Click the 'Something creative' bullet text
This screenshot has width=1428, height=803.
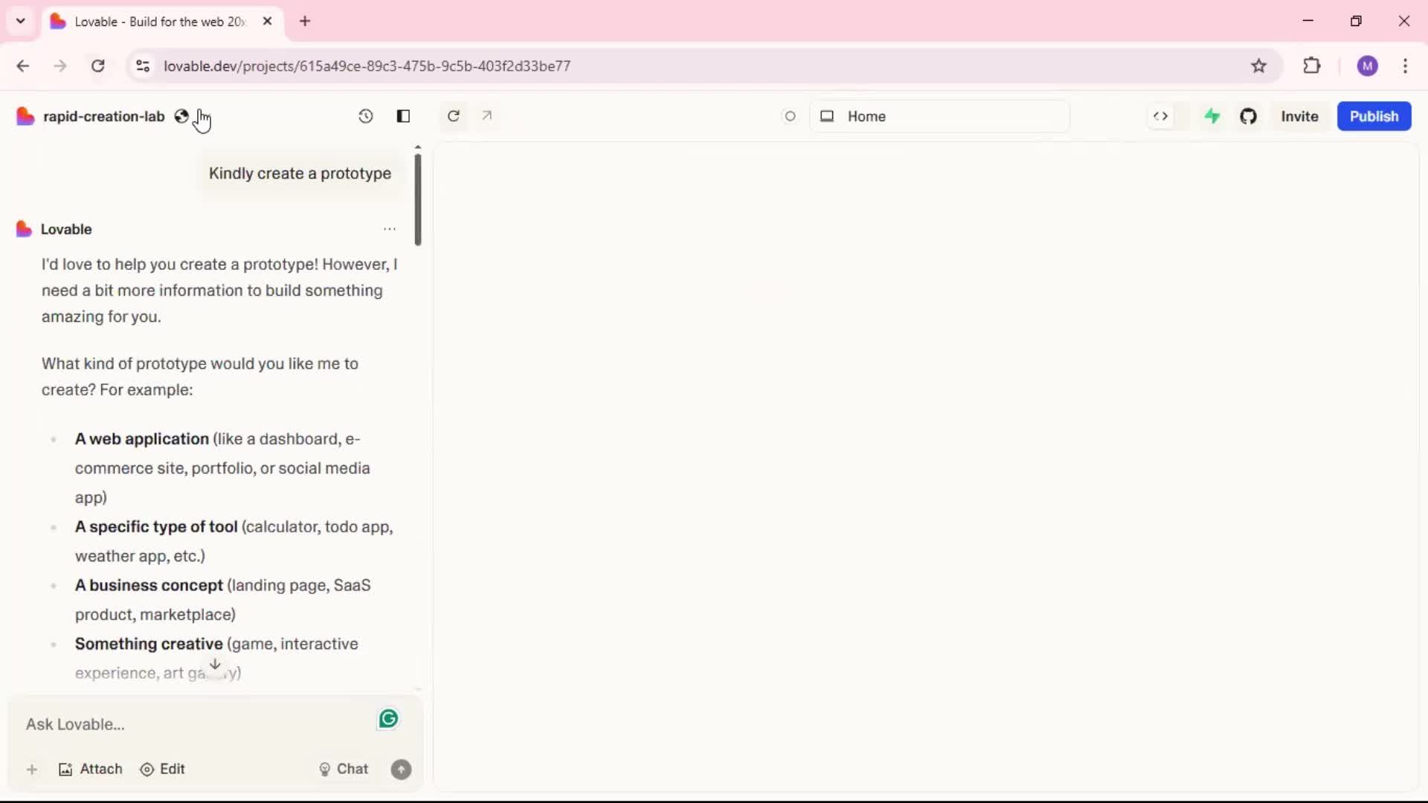tap(149, 645)
